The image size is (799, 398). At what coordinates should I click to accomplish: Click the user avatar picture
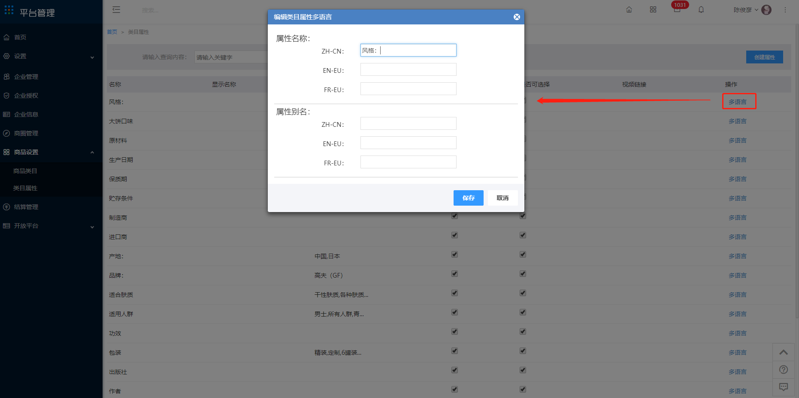pos(766,9)
